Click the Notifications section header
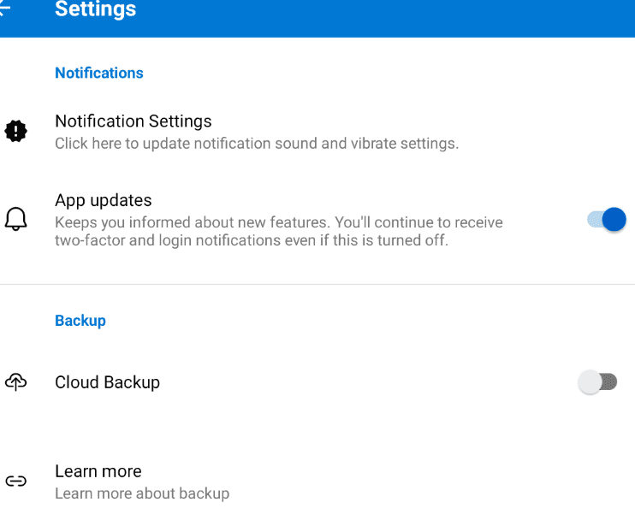This screenshot has width=635, height=514. (99, 73)
